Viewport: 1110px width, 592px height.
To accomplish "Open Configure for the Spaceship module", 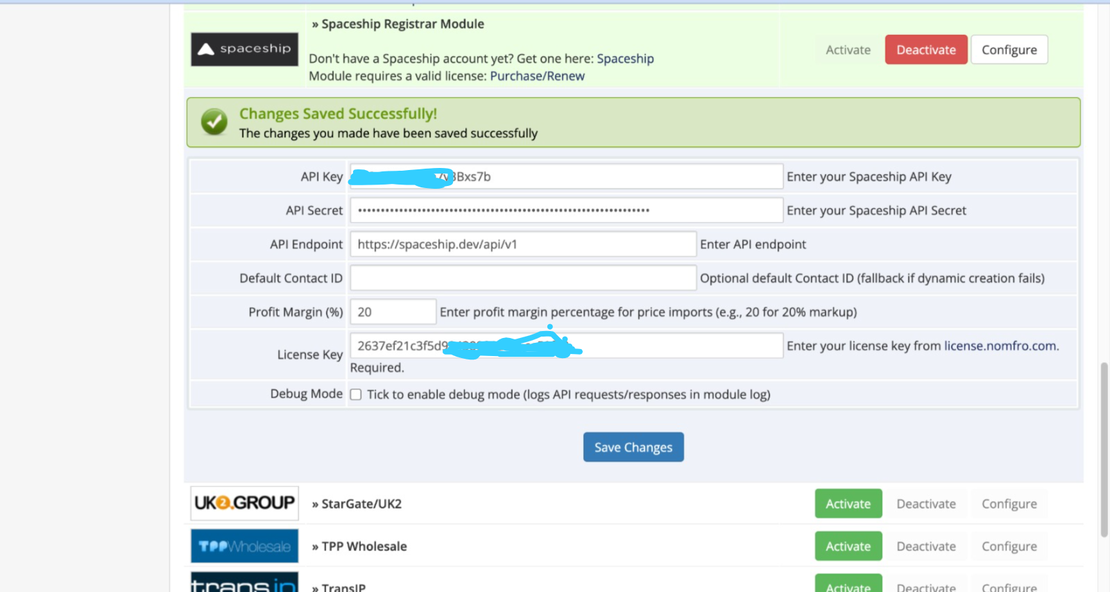I will (x=1009, y=50).
